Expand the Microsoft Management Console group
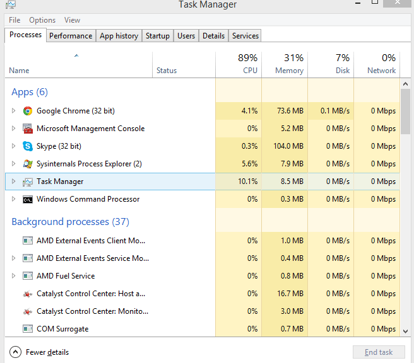Image resolution: width=414 pixels, height=363 pixels. [x=13, y=129]
